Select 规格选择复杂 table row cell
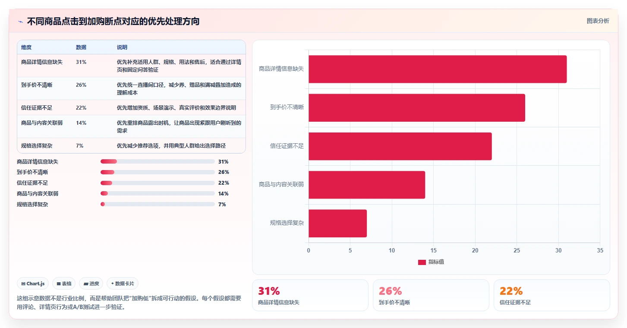This screenshot has width=627, height=328. (x=37, y=146)
